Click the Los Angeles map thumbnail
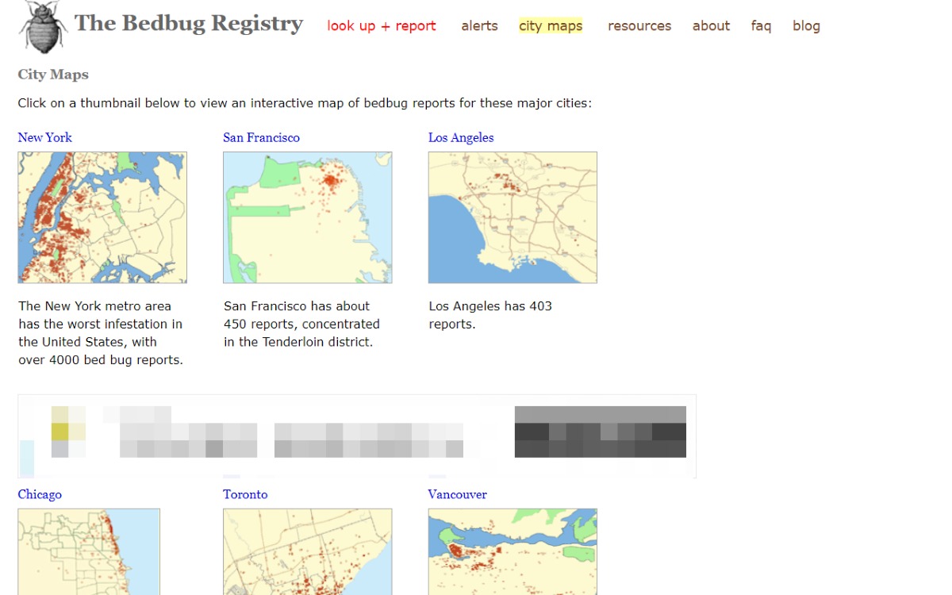Viewport: 952px width, 595px height. pyautogui.click(x=512, y=217)
